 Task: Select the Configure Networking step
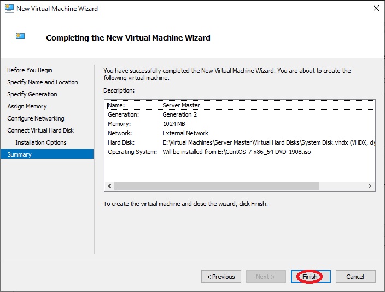point(36,118)
